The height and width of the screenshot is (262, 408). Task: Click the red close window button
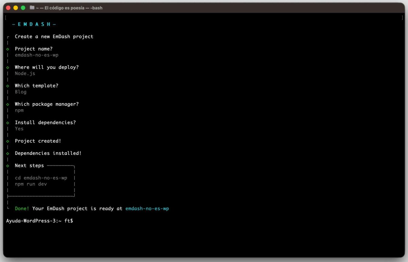point(8,7)
